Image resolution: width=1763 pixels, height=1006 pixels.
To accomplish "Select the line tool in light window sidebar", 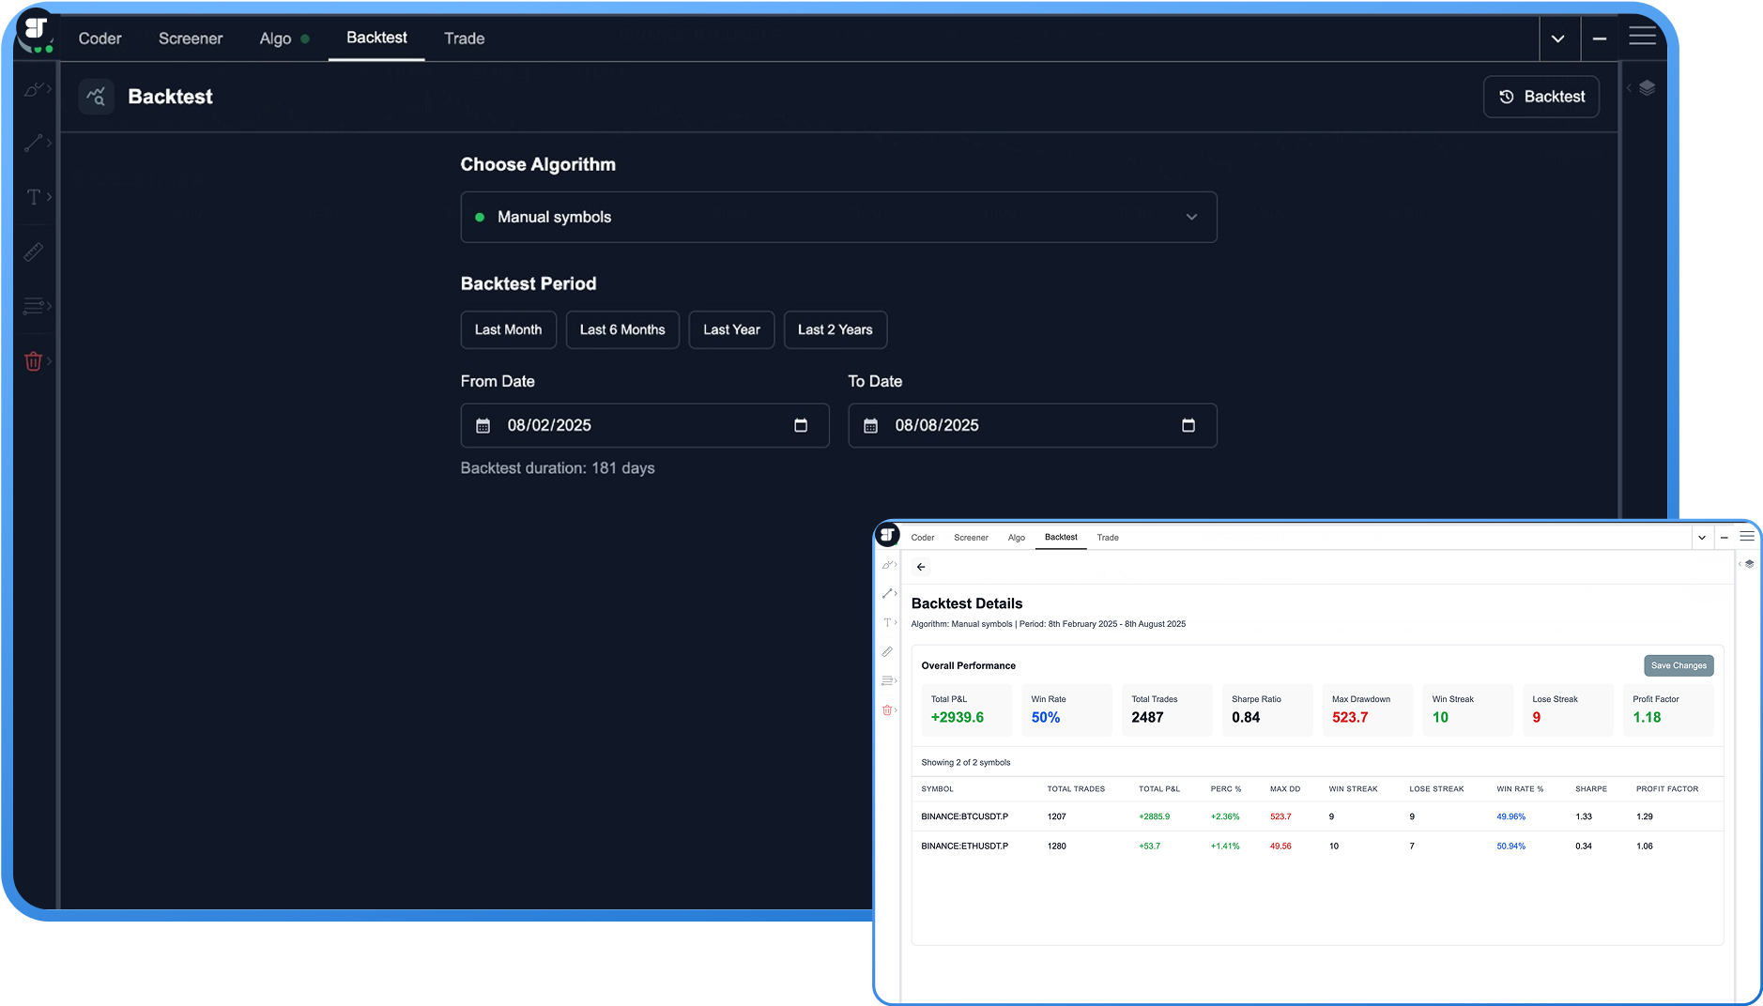I will click(887, 593).
